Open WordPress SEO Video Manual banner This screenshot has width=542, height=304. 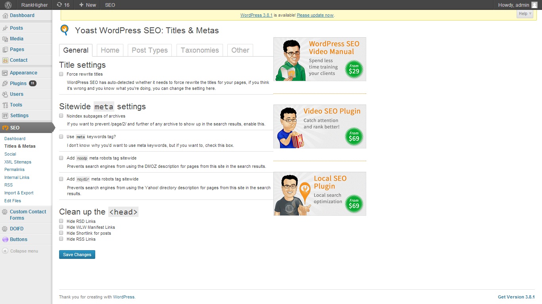(x=320, y=59)
